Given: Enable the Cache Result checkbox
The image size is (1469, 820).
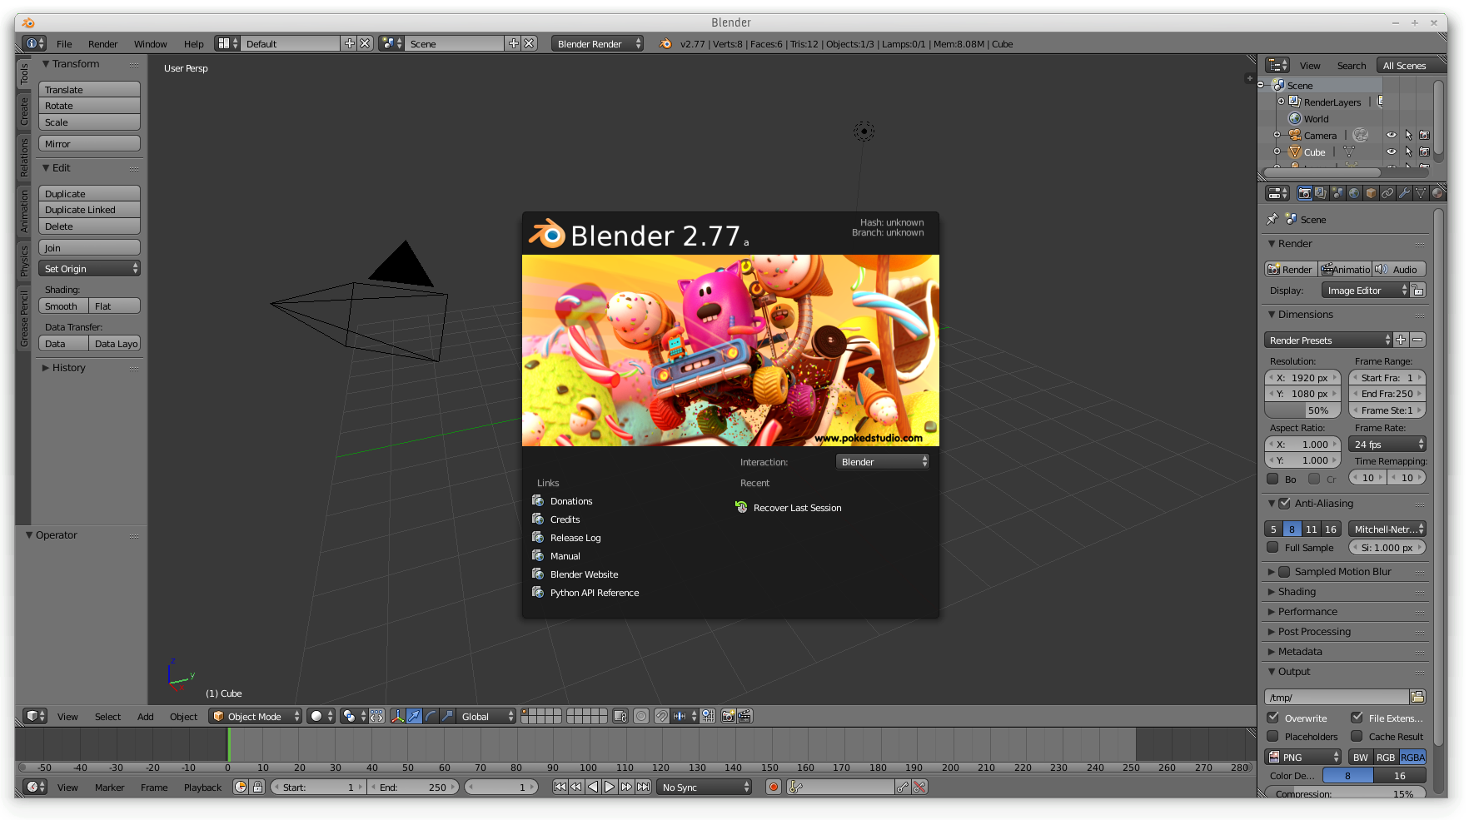Looking at the screenshot, I should (1357, 736).
